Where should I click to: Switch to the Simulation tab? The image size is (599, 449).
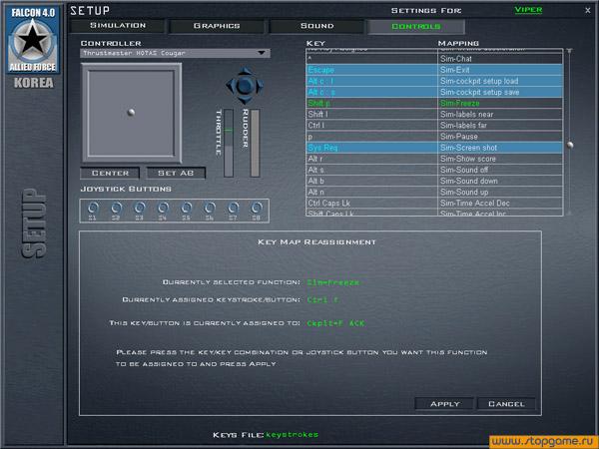click(118, 25)
